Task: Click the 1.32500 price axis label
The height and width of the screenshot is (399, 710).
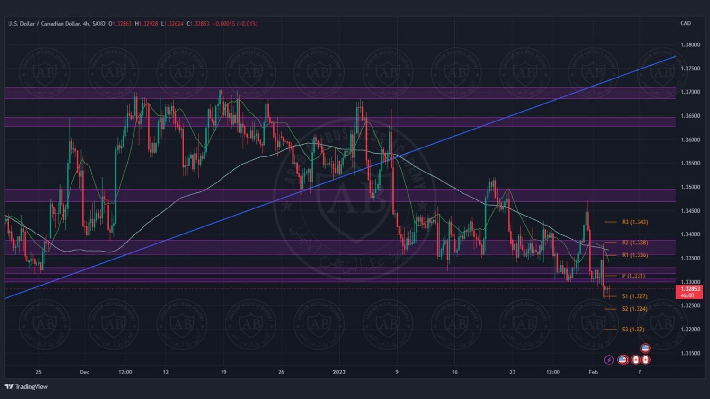Action: point(690,306)
